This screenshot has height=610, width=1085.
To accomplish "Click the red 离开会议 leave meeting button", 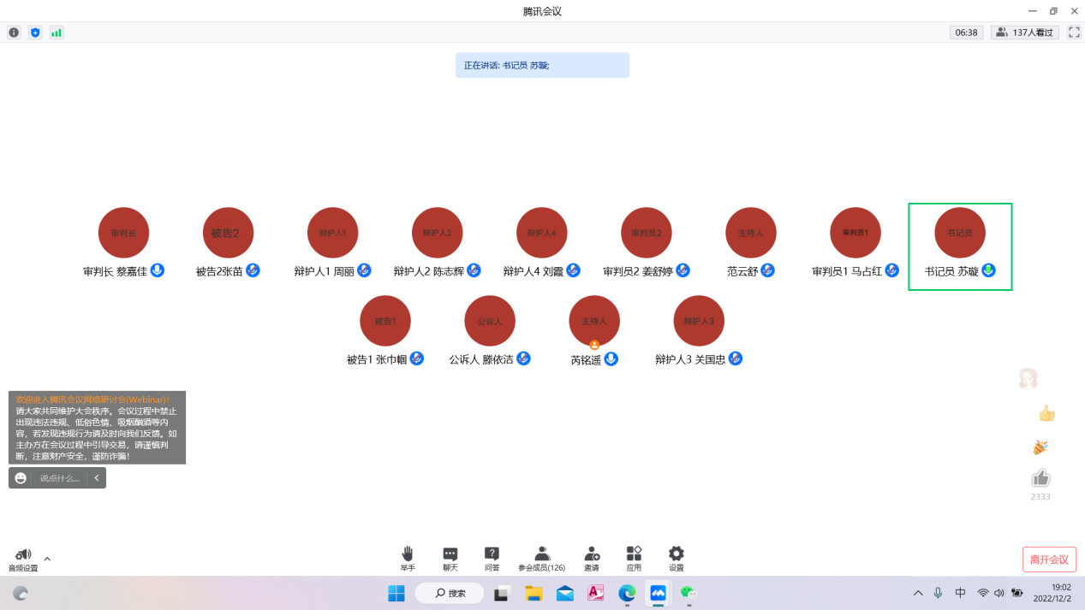I will [x=1049, y=560].
